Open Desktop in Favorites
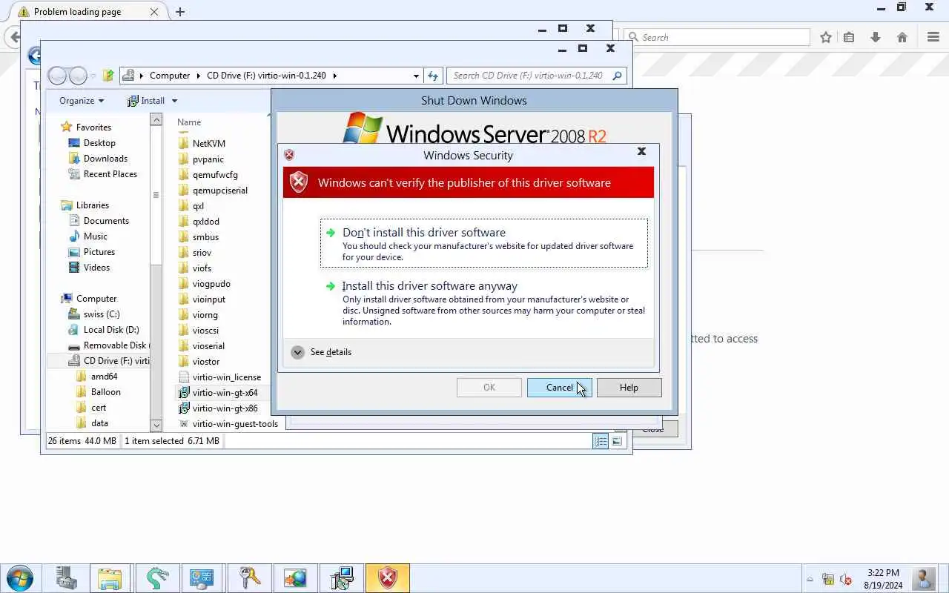This screenshot has height=593, width=949. pyautogui.click(x=99, y=143)
